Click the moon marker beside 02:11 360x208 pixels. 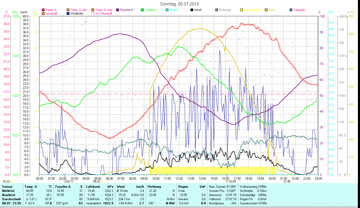65,181
